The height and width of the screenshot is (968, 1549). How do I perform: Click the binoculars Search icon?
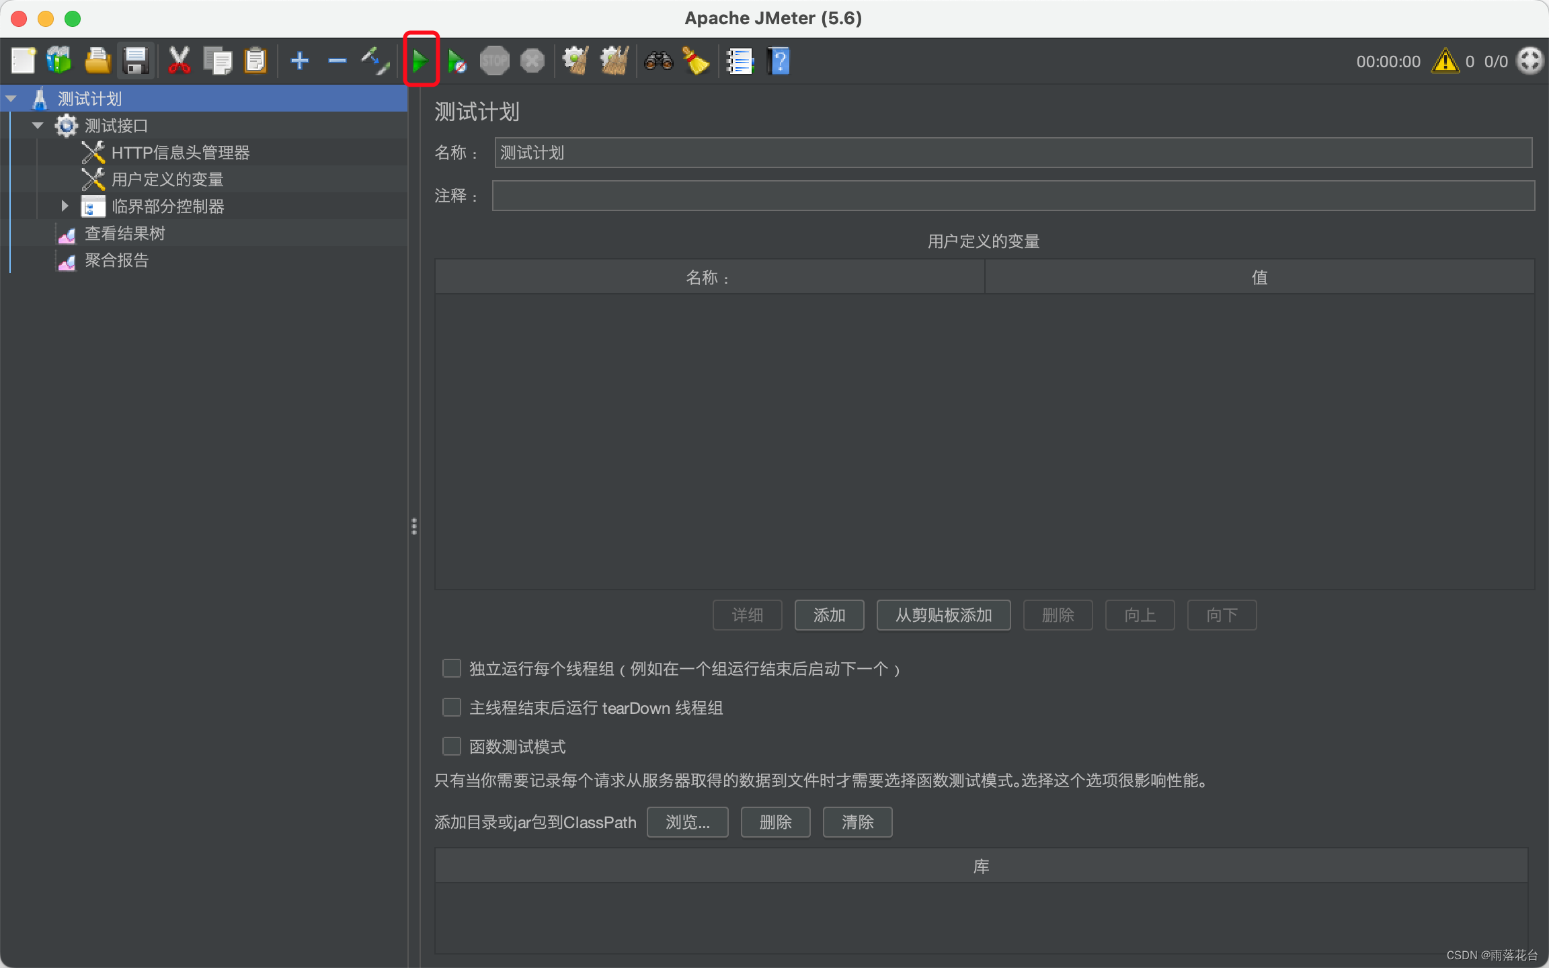pyautogui.click(x=658, y=61)
